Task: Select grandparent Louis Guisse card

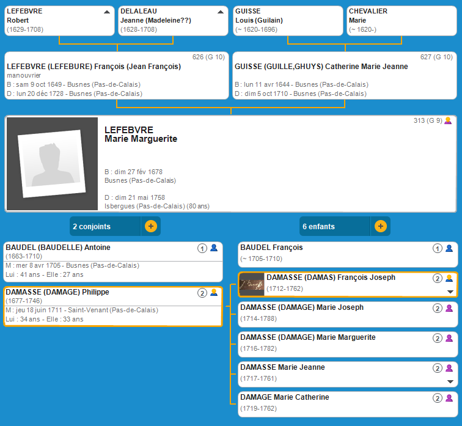Action: 288,20
